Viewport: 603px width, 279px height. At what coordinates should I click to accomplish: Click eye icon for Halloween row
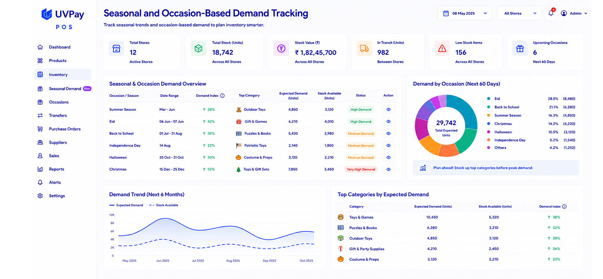tap(388, 157)
